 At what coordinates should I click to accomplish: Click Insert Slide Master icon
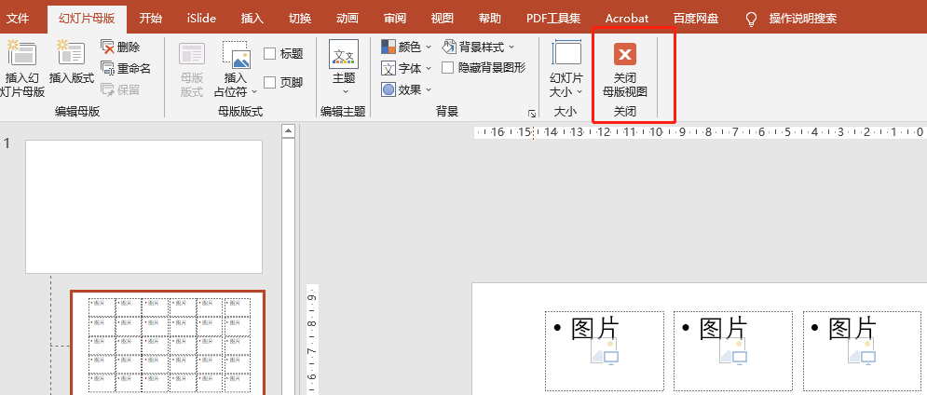click(21, 52)
